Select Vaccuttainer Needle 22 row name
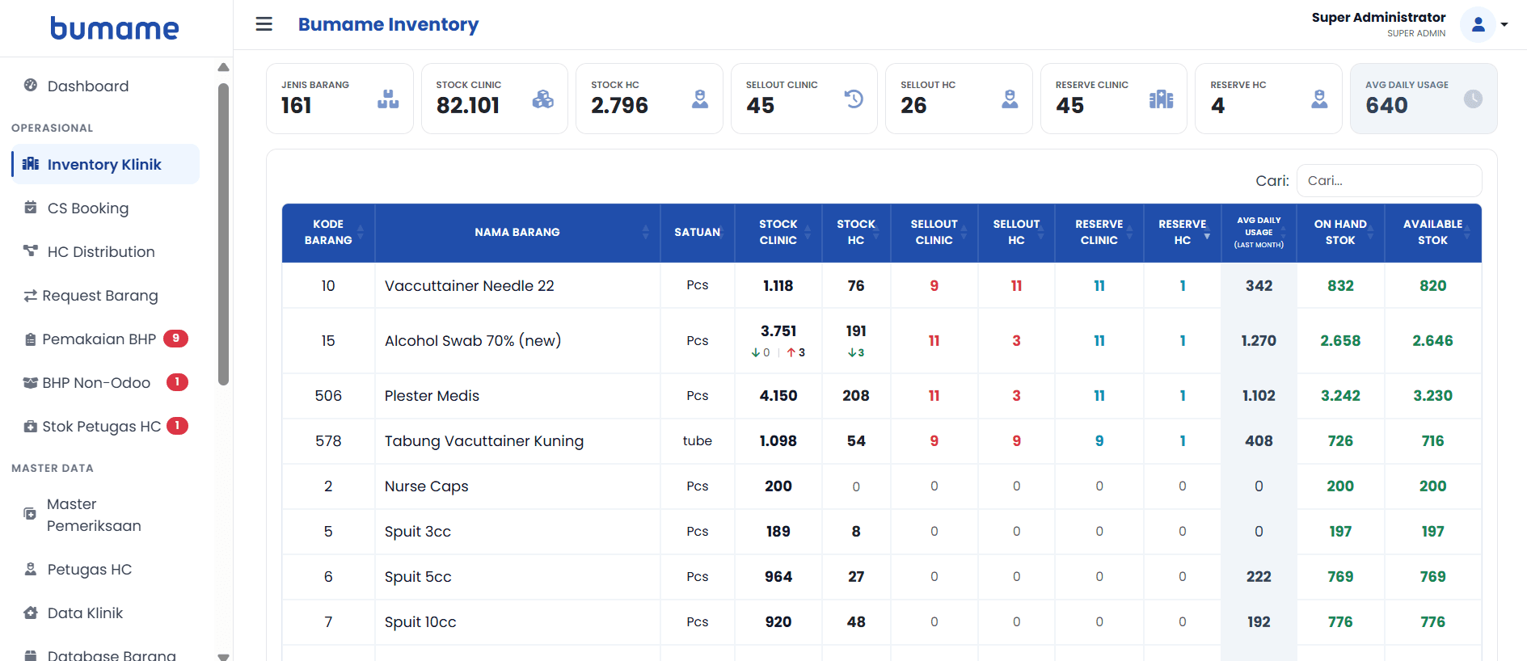 470,285
